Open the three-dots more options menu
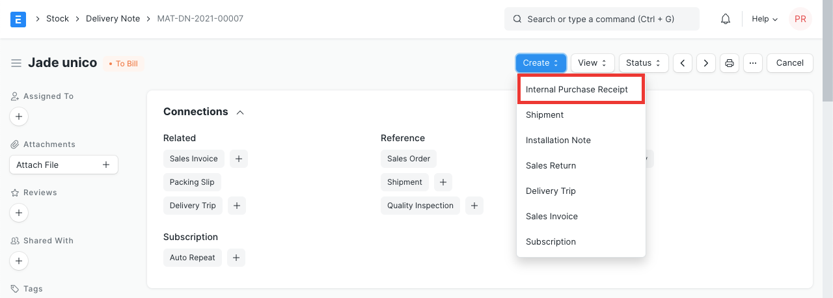 pyautogui.click(x=753, y=63)
